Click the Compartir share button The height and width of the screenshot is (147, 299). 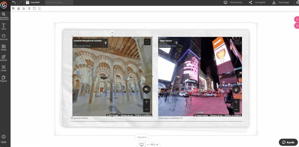[x=257, y=2]
